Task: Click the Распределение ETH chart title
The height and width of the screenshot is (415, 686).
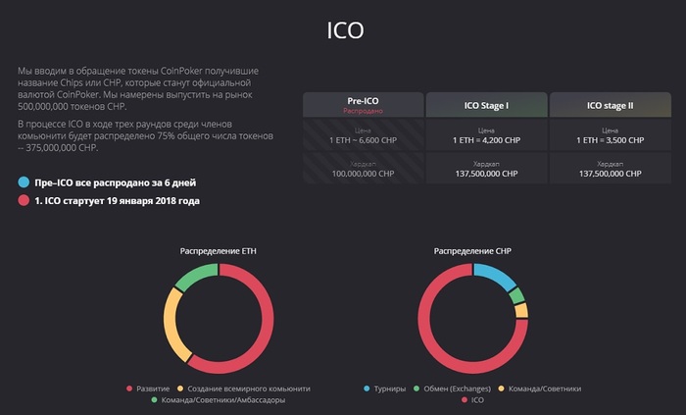Action: pos(219,251)
